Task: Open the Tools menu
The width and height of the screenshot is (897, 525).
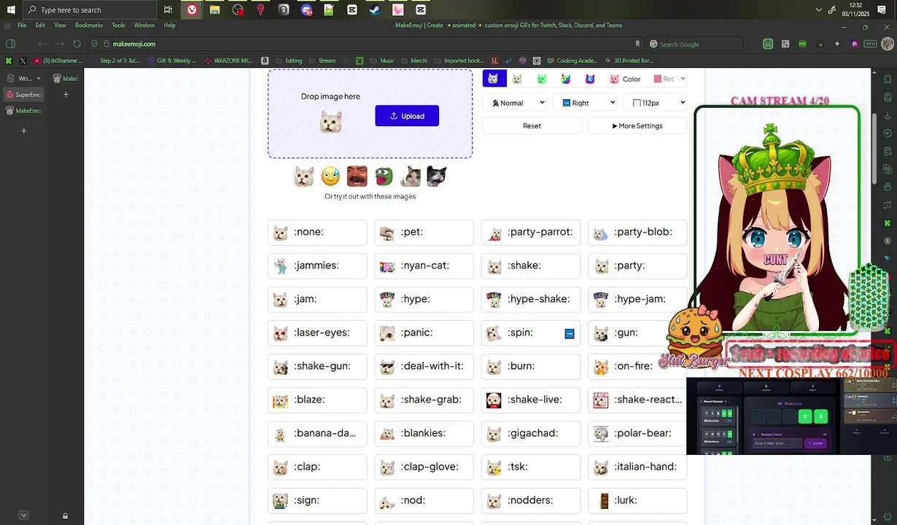Action: [x=118, y=25]
